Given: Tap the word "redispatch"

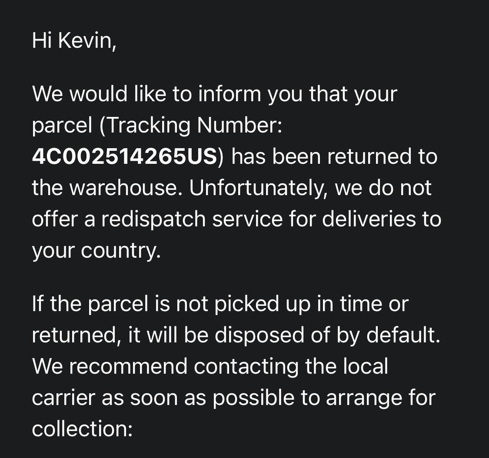Looking at the screenshot, I should [154, 219].
